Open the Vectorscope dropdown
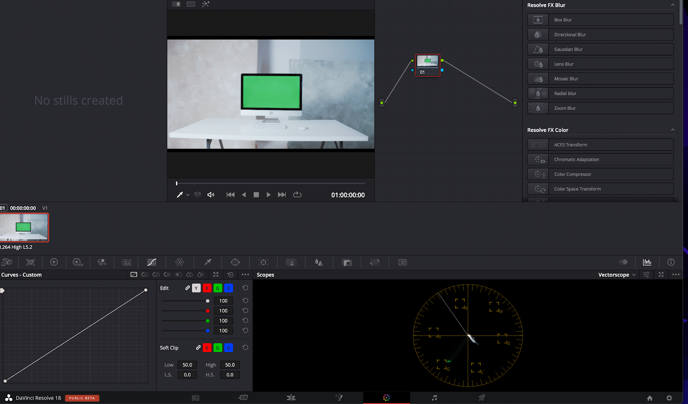The height and width of the screenshot is (404, 688). 616,275
